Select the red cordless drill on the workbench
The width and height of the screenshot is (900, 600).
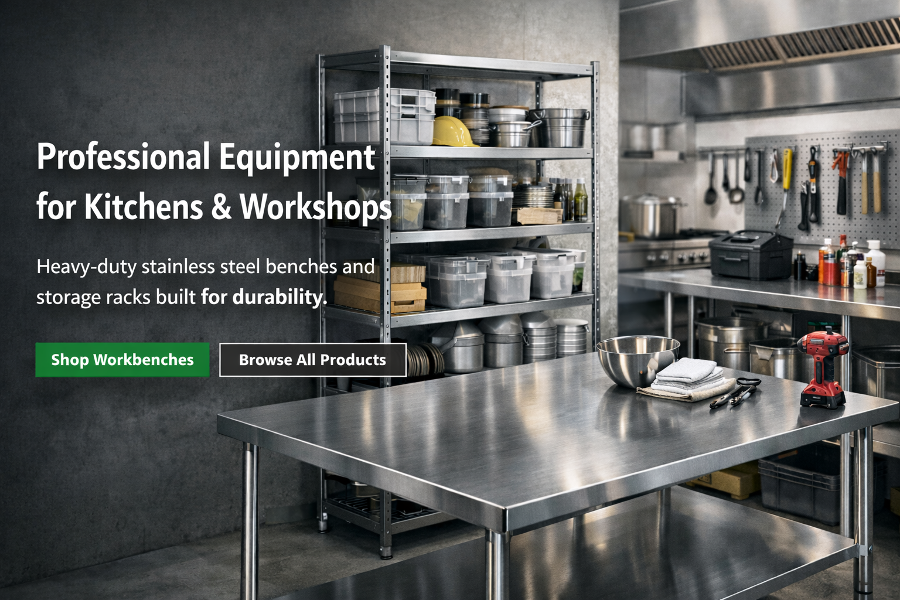click(823, 369)
